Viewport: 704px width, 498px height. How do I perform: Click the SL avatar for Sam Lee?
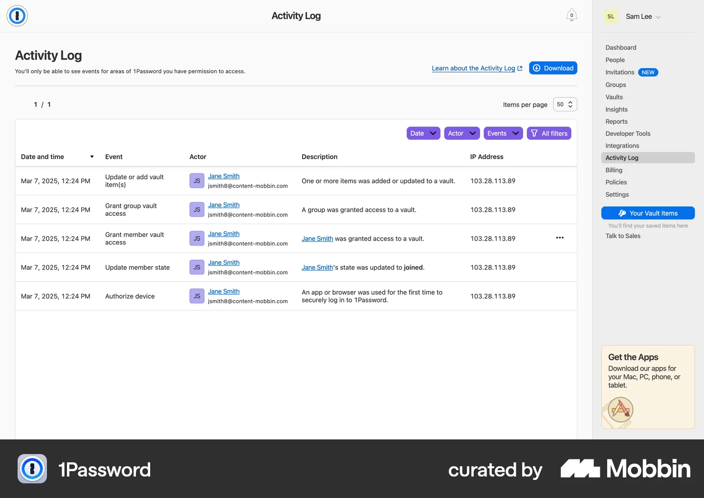coord(611,17)
